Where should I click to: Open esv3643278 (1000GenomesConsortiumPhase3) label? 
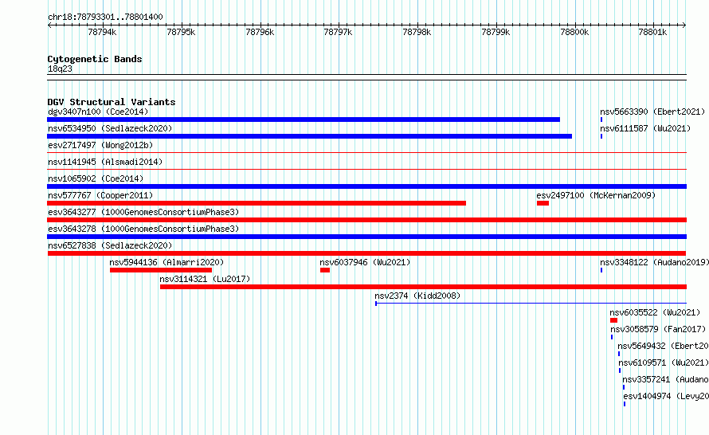pyautogui.click(x=143, y=229)
